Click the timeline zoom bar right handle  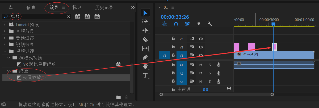(x=272, y=94)
